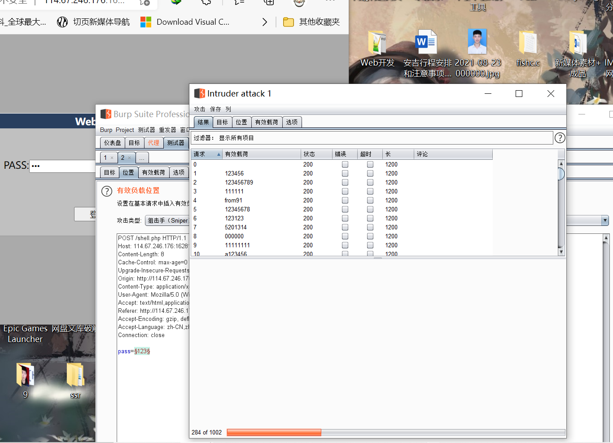Switch to the 结果 tab in attack window
Screen dimensions: 613x443
click(203, 122)
